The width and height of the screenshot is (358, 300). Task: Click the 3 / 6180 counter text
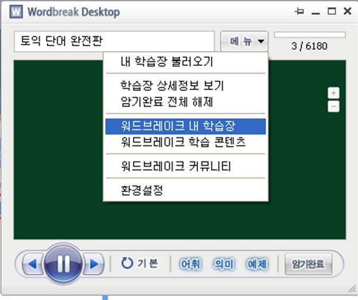point(309,46)
